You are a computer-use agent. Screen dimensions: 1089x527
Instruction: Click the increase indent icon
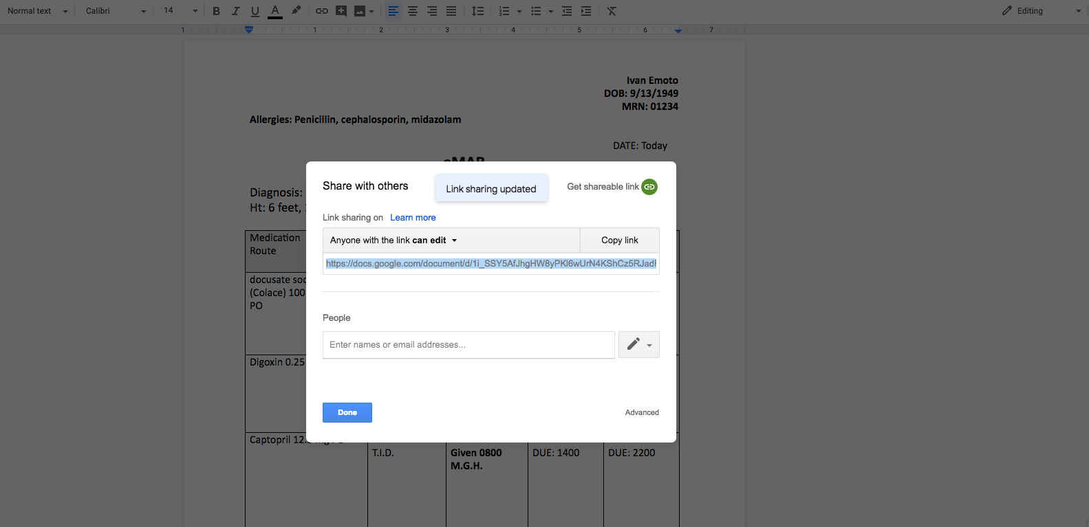(x=586, y=11)
